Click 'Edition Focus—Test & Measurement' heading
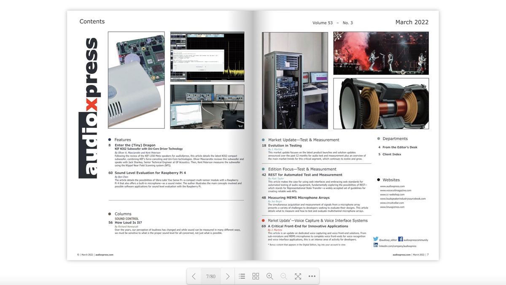 click(302, 169)
